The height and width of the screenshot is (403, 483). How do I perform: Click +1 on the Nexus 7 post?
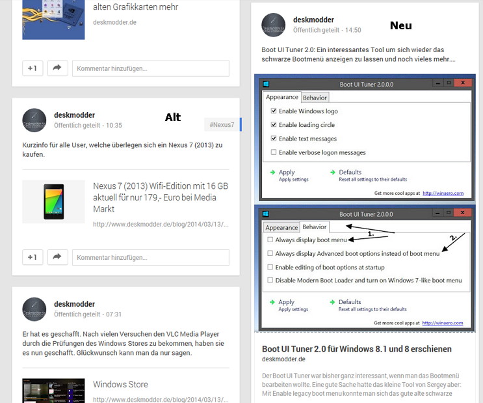[33, 257]
